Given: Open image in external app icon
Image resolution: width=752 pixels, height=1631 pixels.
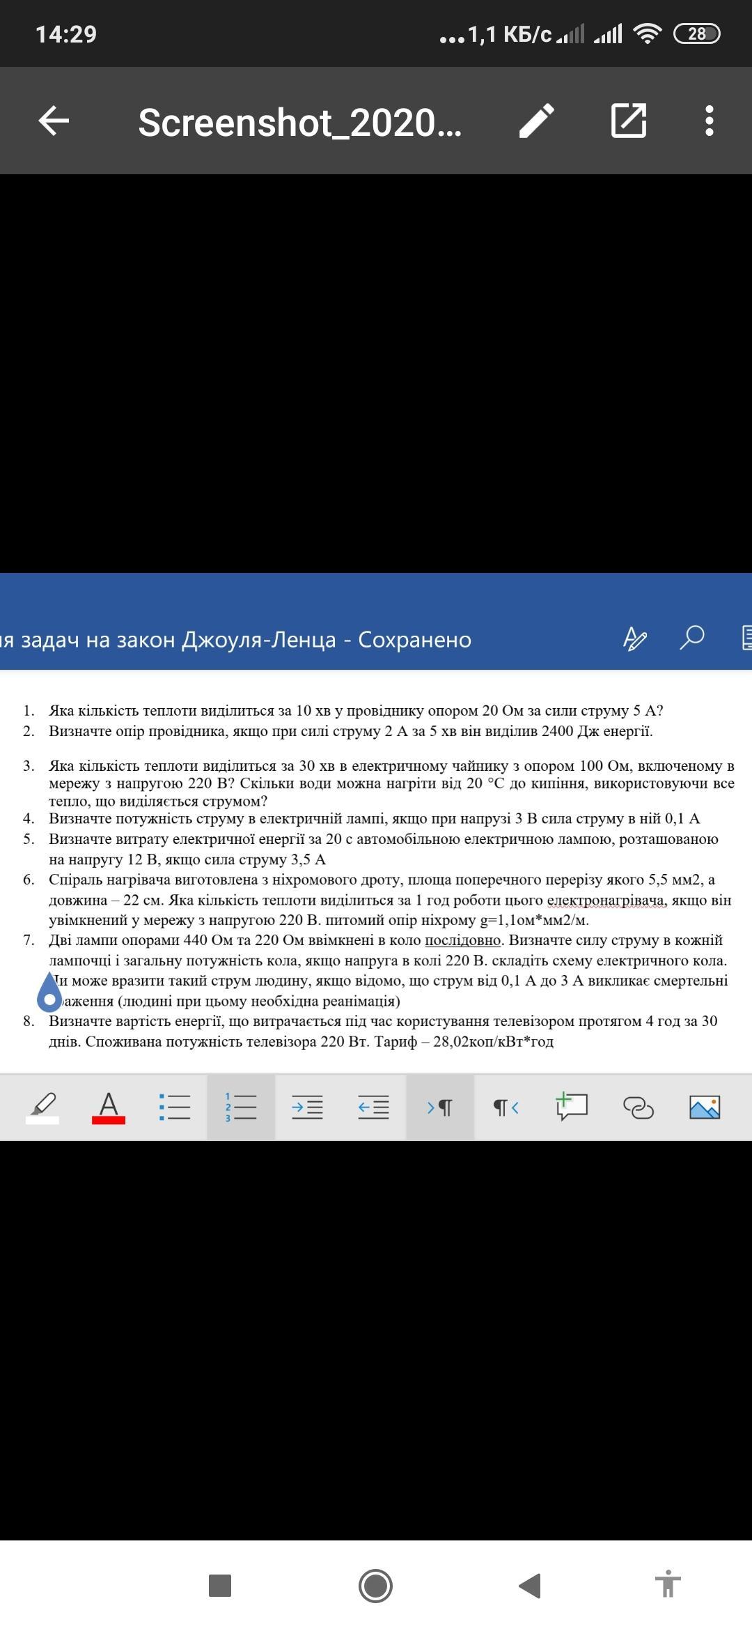Looking at the screenshot, I should tap(629, 121).
